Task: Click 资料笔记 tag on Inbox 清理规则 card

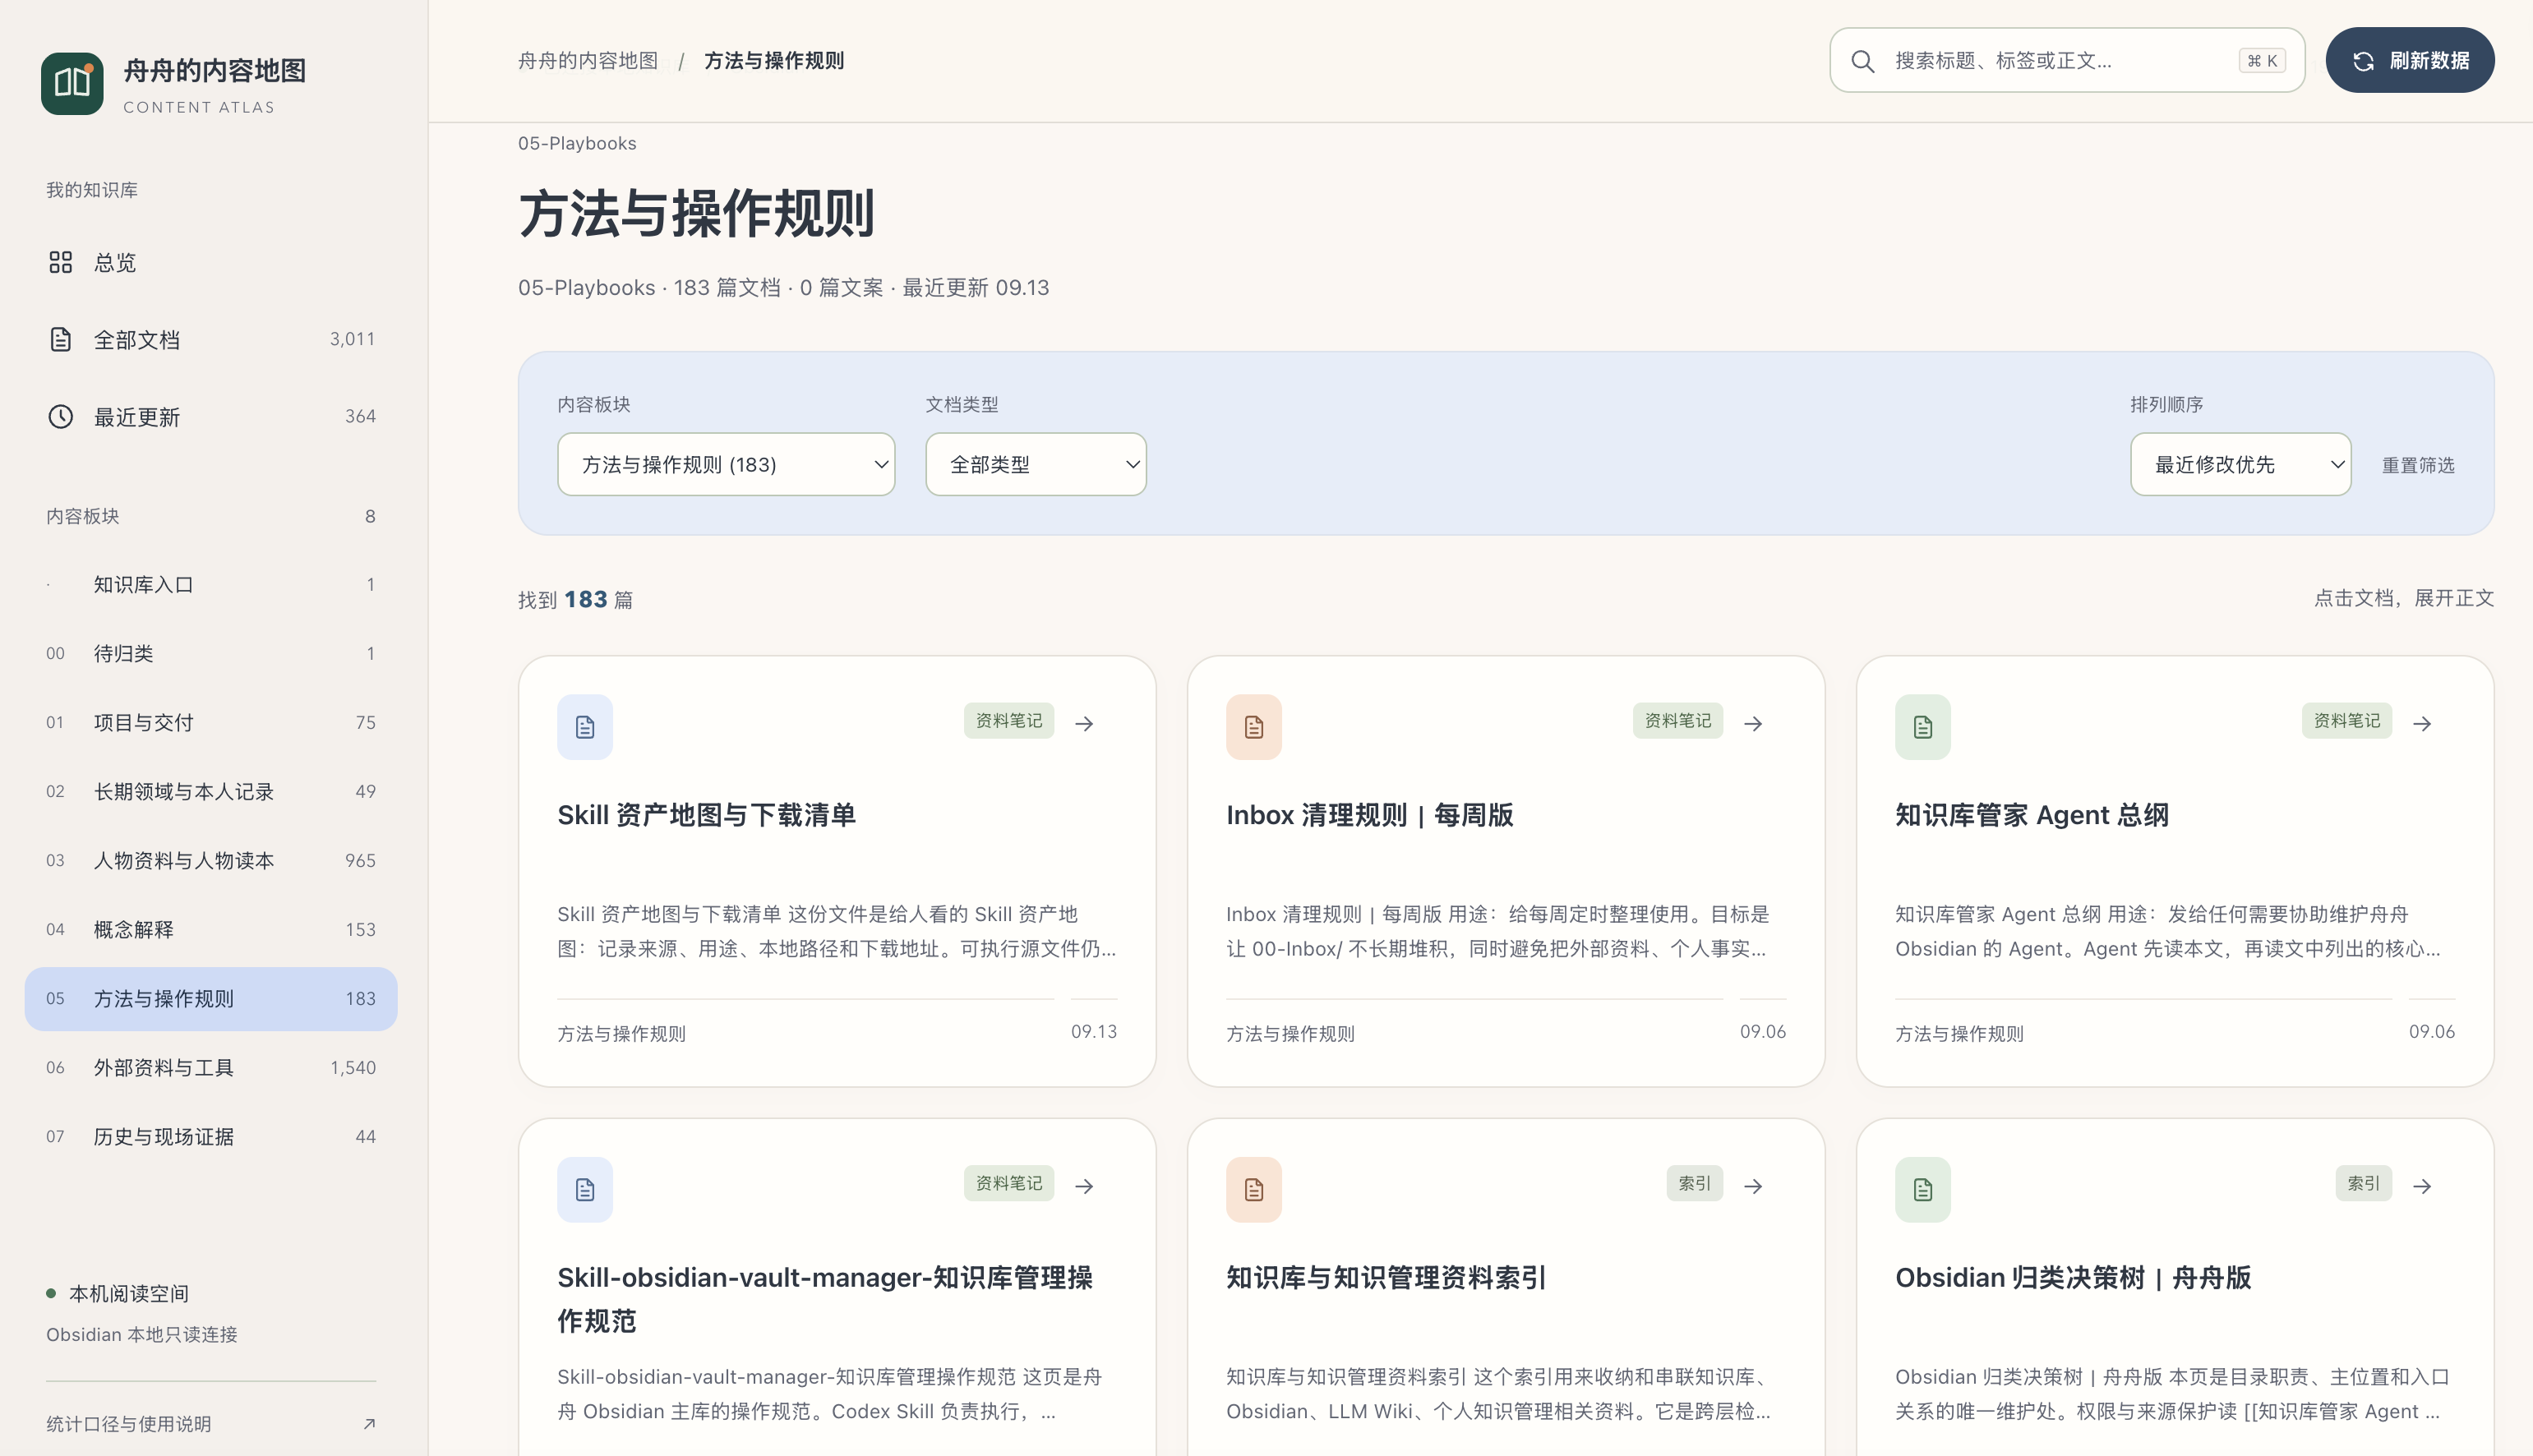Action: [x=1678, y=720]
